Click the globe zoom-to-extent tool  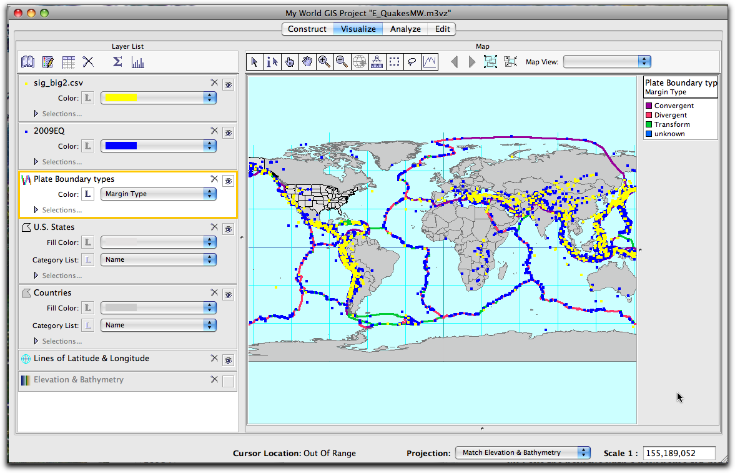click(x=359, y=61)
